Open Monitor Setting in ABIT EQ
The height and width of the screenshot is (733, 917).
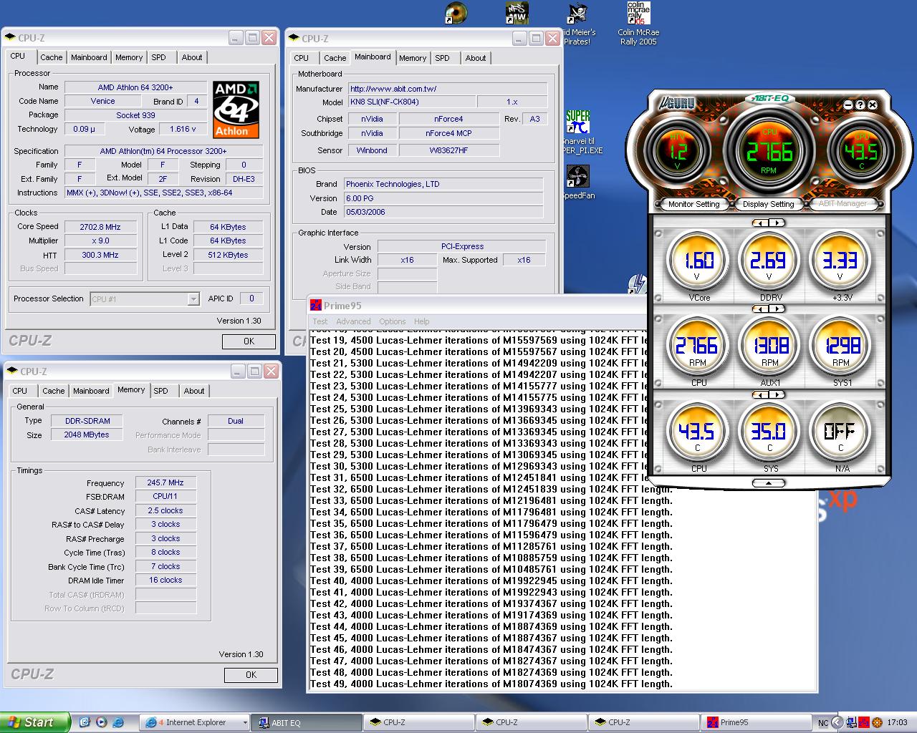click(693, 204)
